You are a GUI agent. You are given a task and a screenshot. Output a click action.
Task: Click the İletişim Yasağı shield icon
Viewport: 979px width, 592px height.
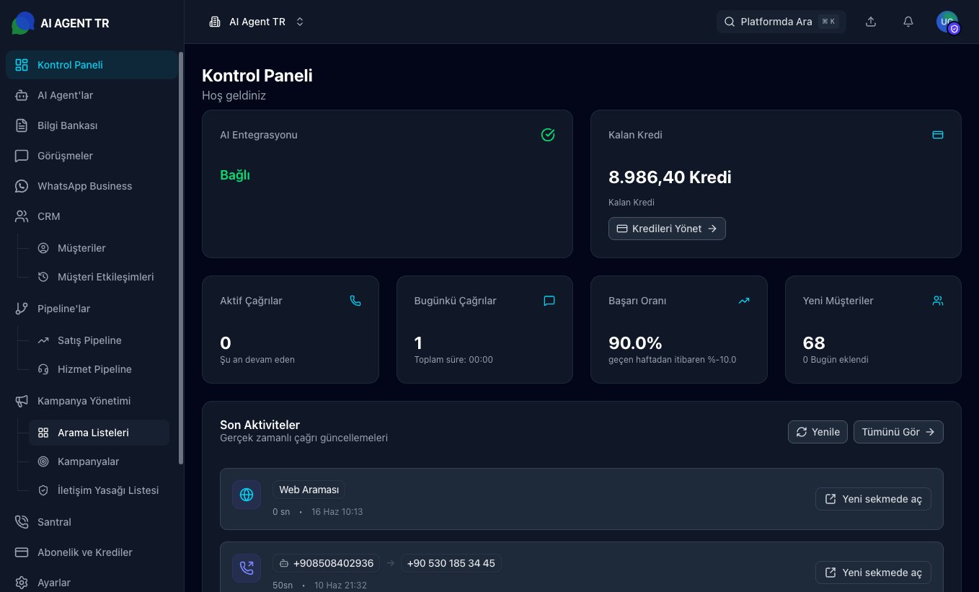(x=43, y=490)
